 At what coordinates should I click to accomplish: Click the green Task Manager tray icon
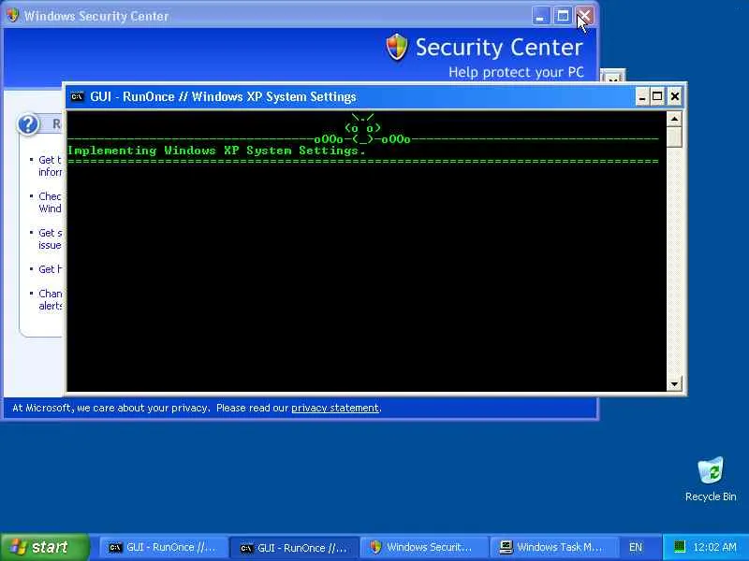(x=680, y=547)
